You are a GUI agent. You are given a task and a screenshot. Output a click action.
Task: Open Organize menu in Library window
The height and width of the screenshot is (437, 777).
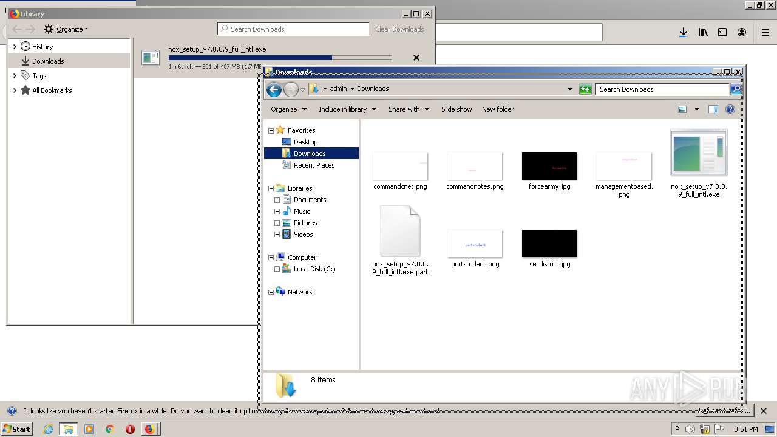point(66,29)
